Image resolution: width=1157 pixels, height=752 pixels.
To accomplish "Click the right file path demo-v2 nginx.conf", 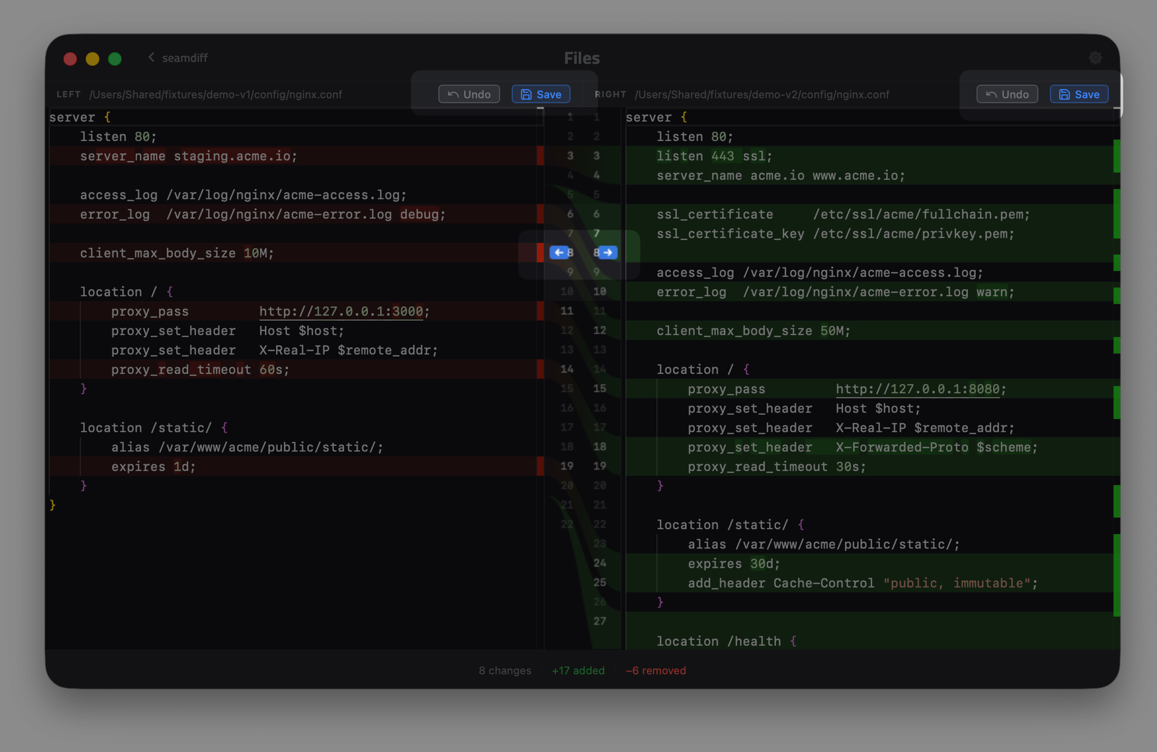I will click(x=762, y=95).
